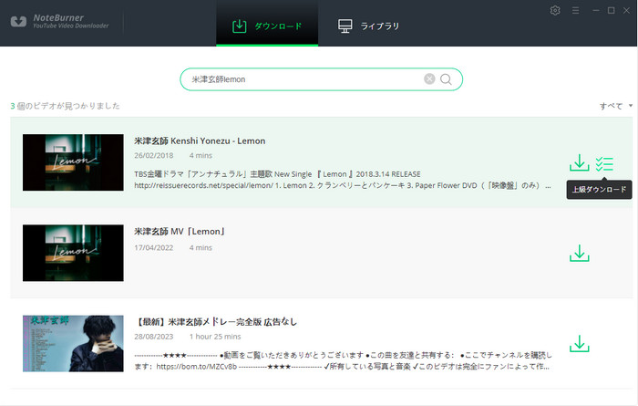Open the settings gear in title bar
Image resolution: width=638 pixels, height=406 pixels.
click(555, 10)
